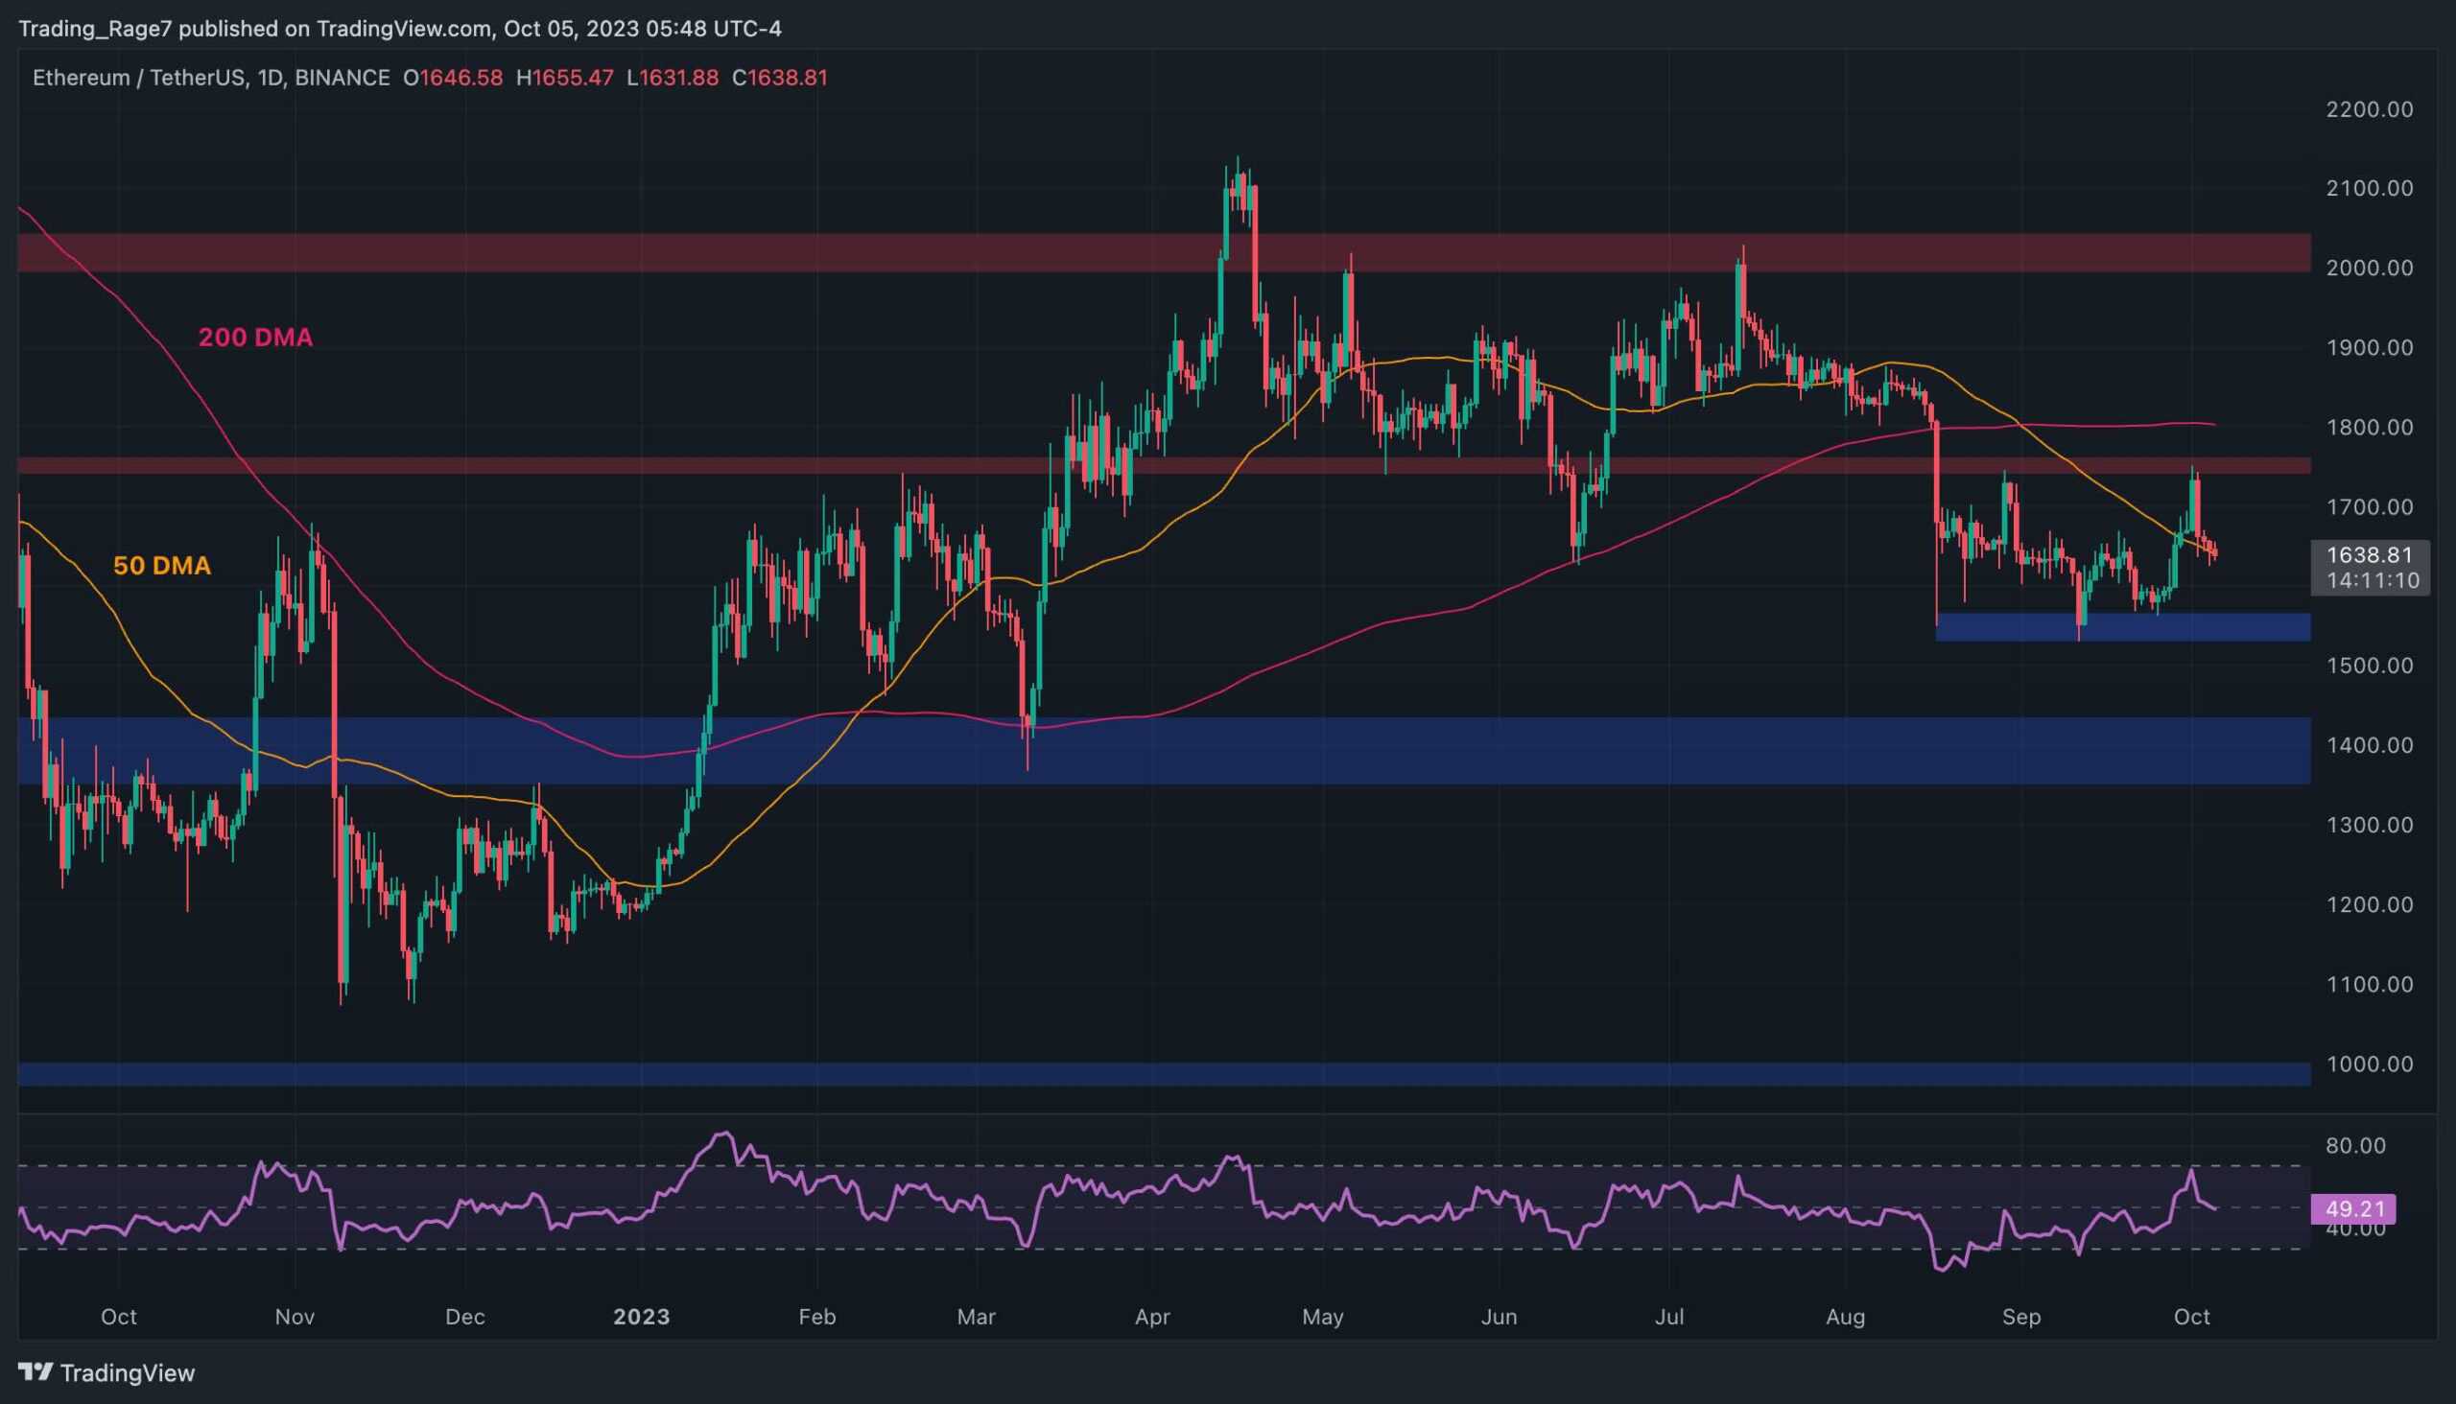The image size is (2456, 1404).
Task: Click the current price tag 1638.81
Action: pos(2370,554)
